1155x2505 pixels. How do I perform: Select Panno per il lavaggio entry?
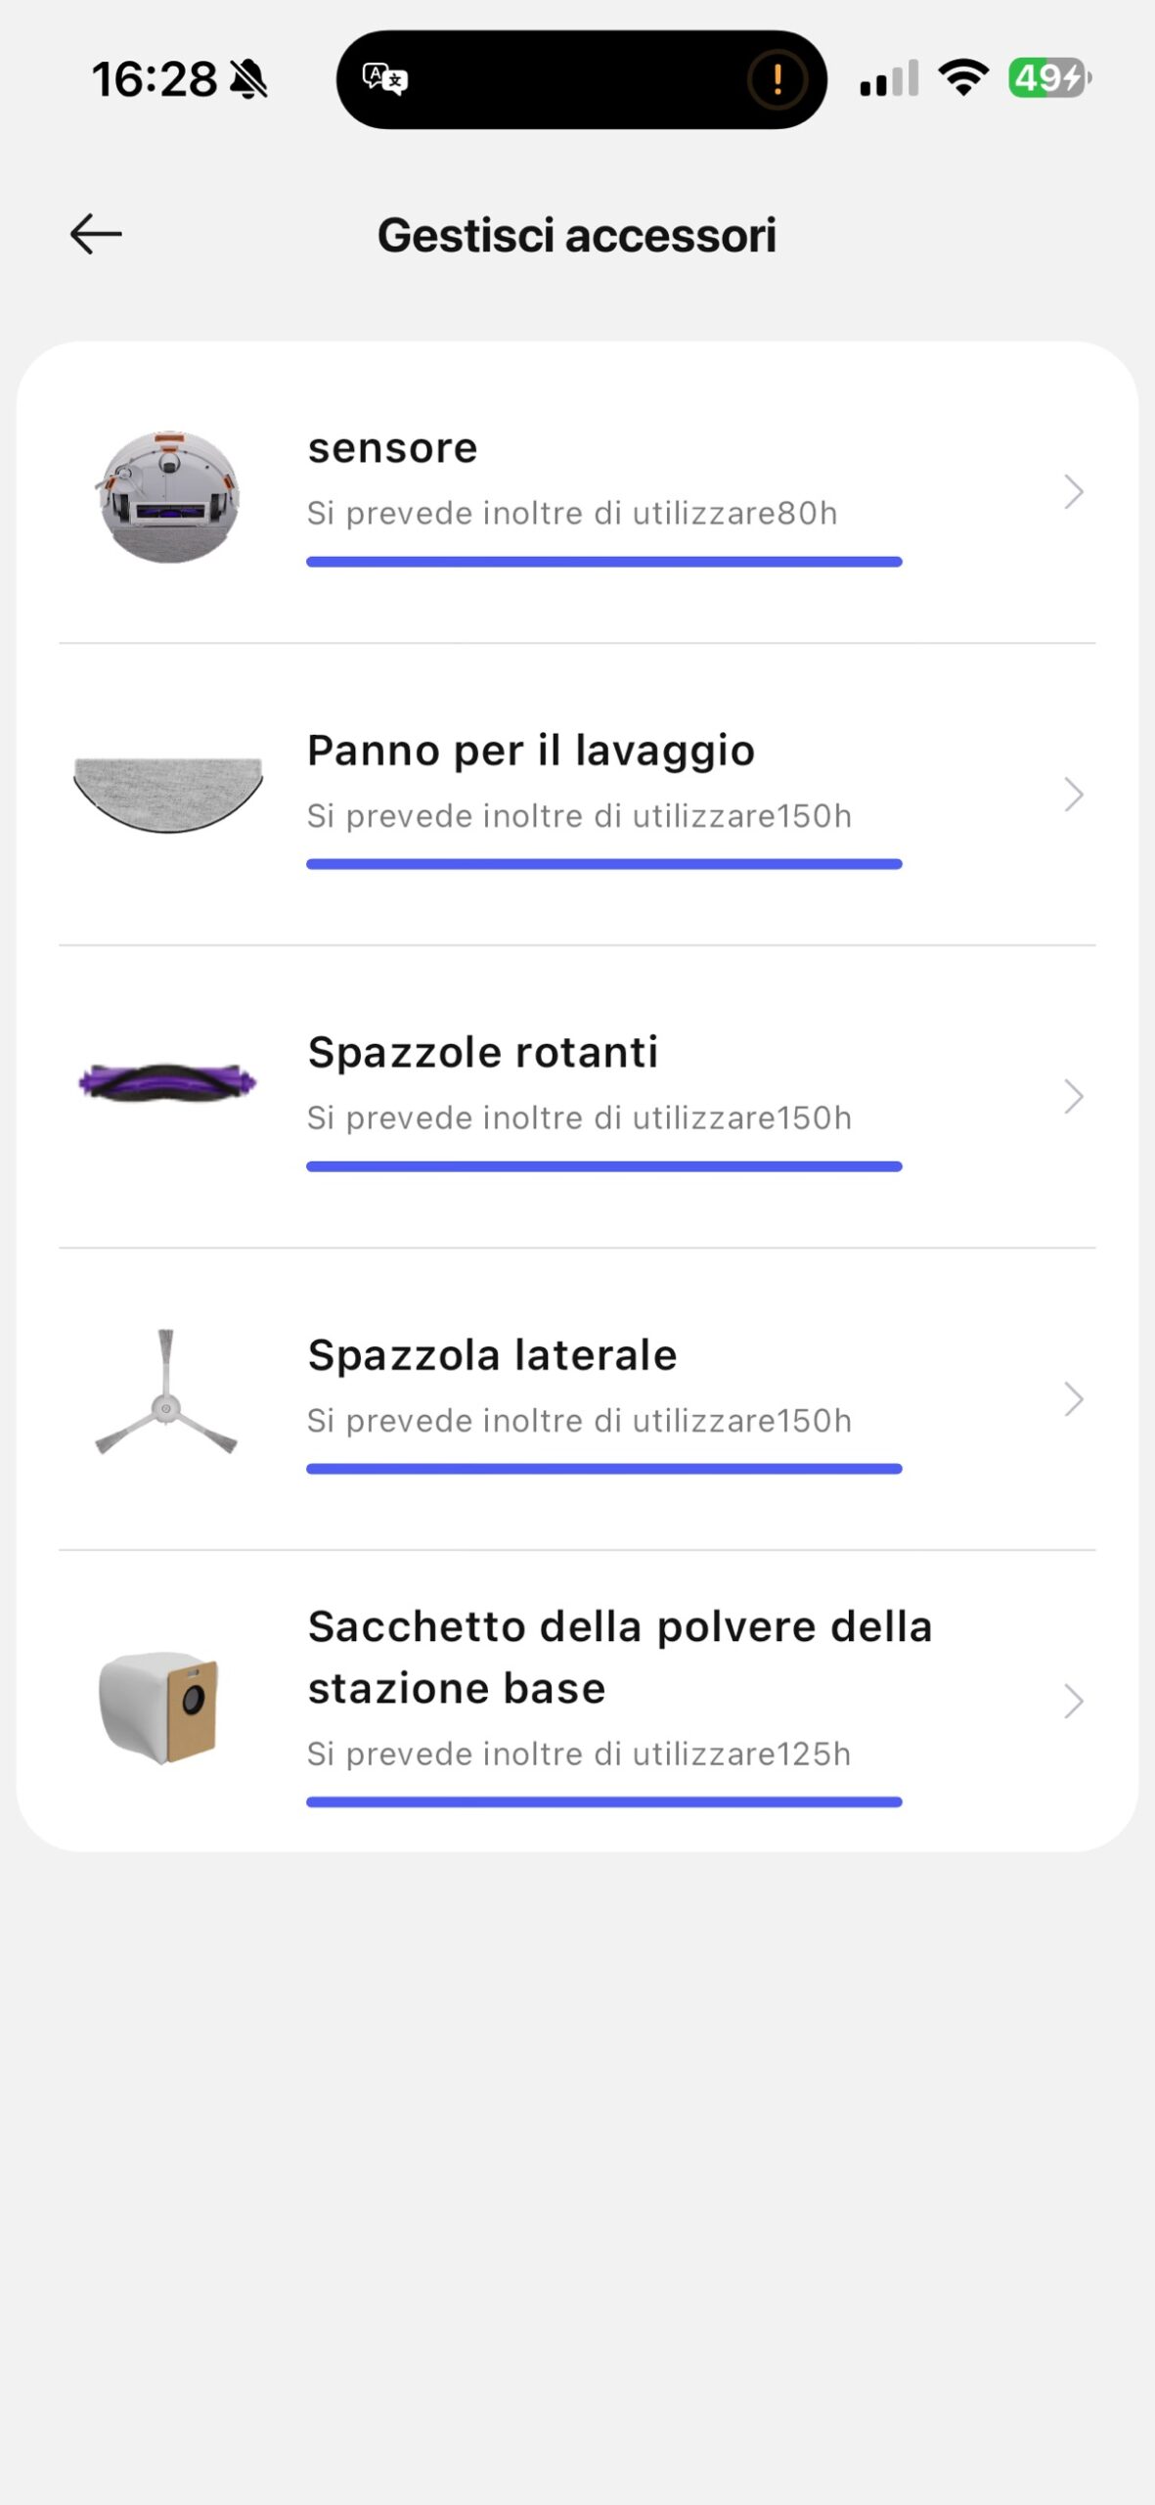pyautogui.click(x=531, y=751)
